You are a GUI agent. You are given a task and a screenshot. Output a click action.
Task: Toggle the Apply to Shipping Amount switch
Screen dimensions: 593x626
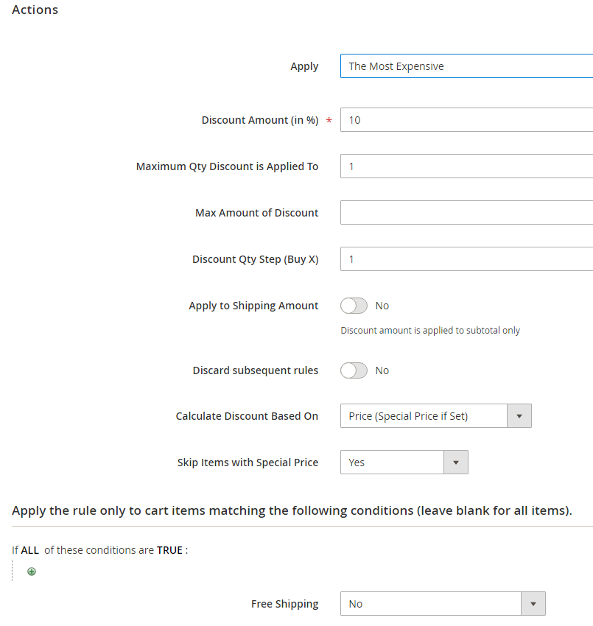pos(354,306)
